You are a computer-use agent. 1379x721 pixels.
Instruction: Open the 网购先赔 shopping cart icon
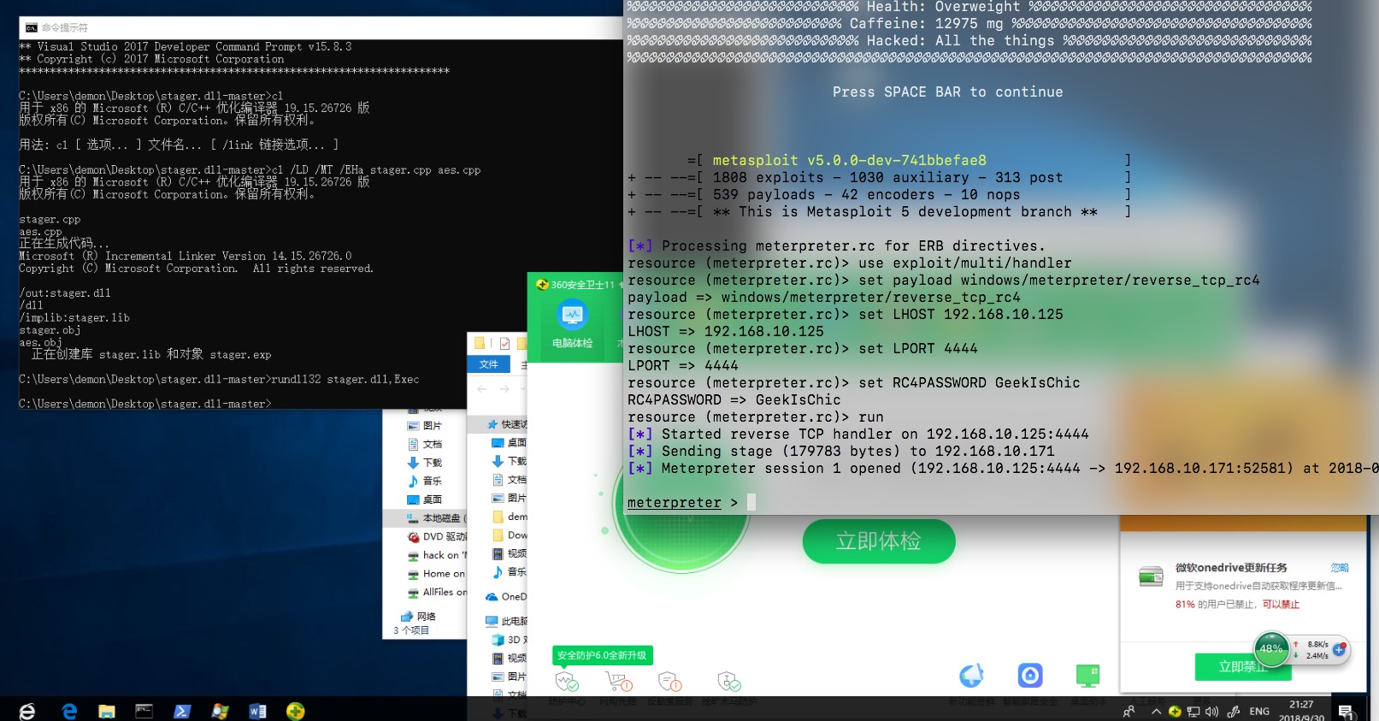tap(618, 682)
